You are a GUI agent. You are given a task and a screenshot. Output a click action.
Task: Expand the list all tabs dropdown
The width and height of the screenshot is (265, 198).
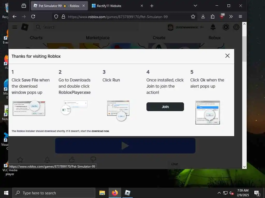click(195, 6)
